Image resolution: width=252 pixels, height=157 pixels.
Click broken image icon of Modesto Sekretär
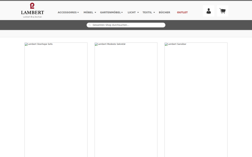tap(96, 44)
